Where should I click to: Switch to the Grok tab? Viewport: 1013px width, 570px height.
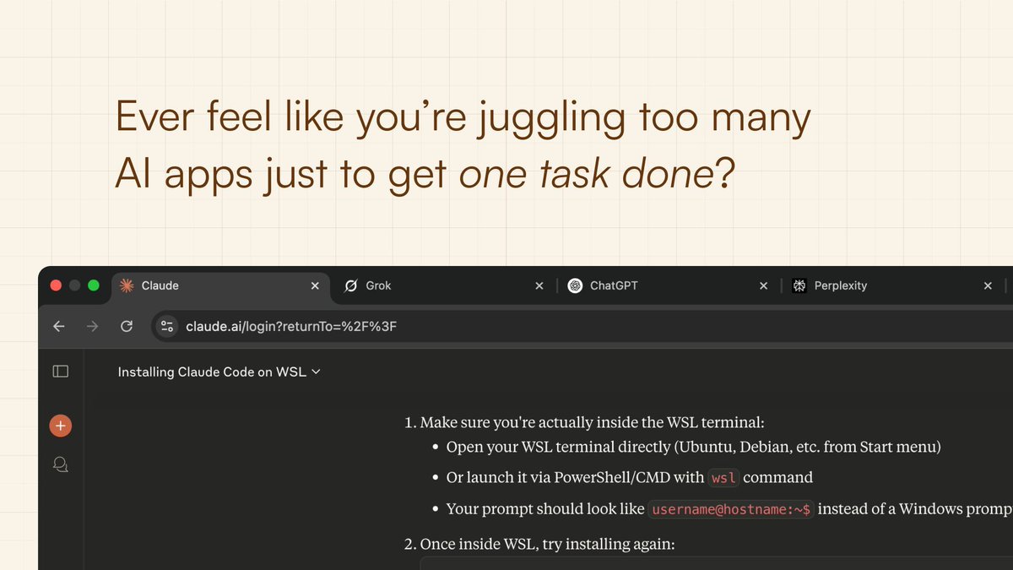point(380,285)
